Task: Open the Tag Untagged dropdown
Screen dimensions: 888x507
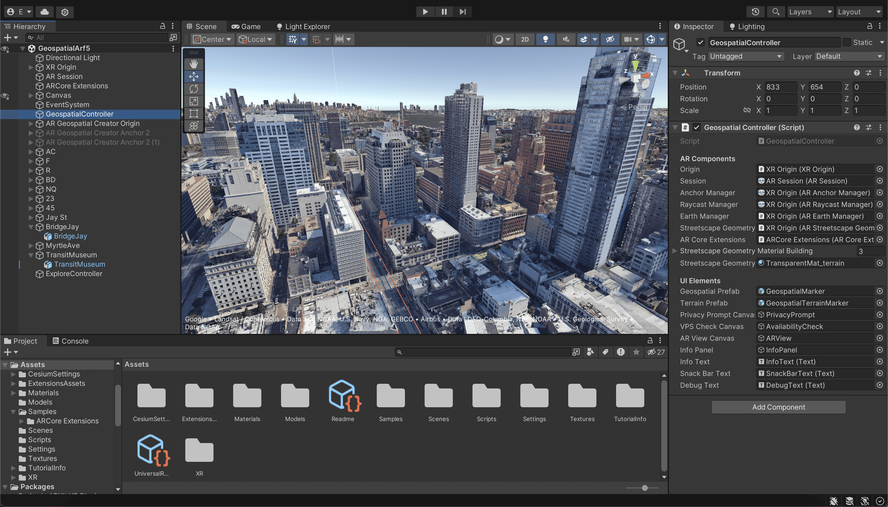Action: point(746,56)
